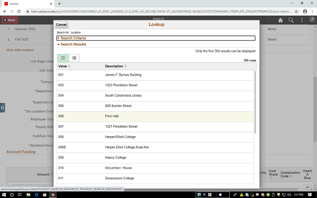Open Task View in taskbar

20,195
